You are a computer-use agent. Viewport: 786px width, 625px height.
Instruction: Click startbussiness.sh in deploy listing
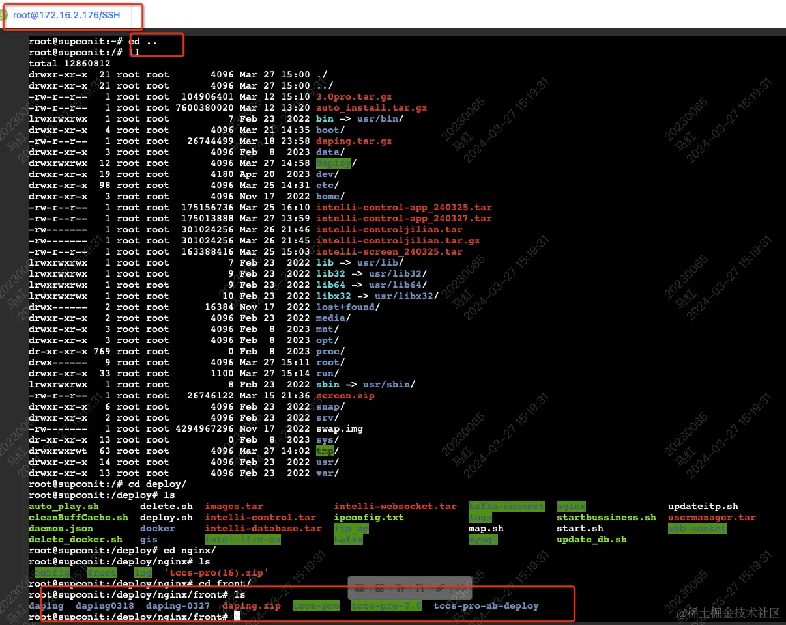click(x=606, y=517)
